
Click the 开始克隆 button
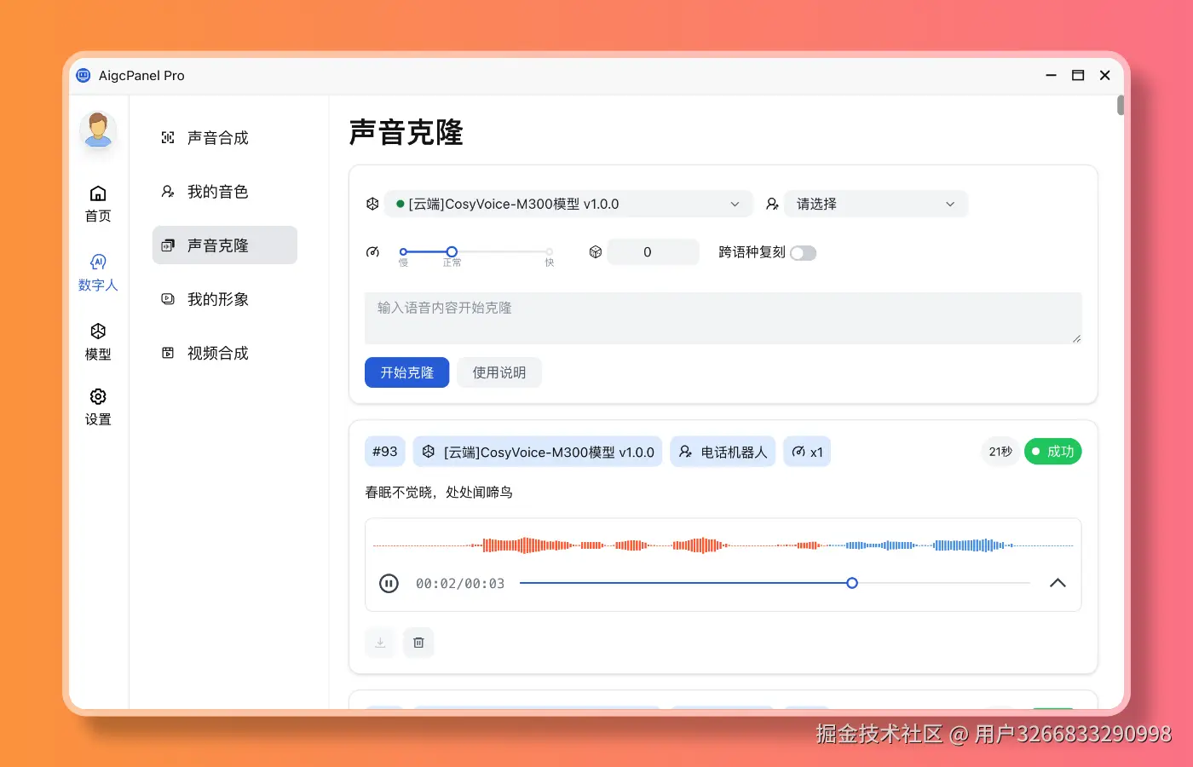tap(406, 372)
